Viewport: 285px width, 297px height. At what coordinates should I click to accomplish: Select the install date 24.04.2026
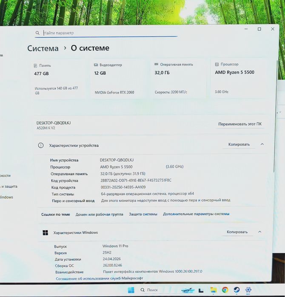pyautogui.click(x=112, y=259)
